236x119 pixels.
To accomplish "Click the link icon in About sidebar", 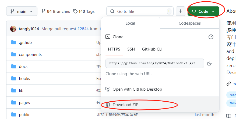I will 229,84.
